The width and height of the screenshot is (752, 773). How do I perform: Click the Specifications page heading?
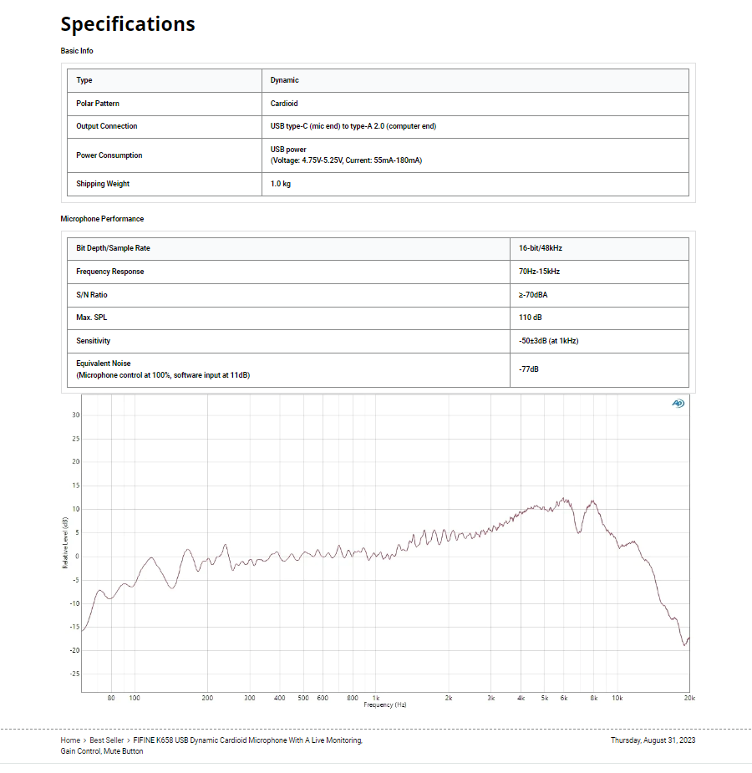point(128,24)
